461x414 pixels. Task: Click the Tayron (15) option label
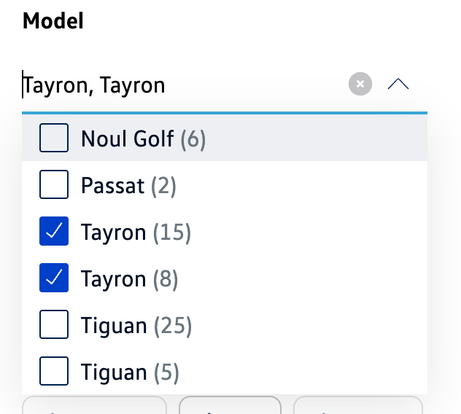[136, 233]
